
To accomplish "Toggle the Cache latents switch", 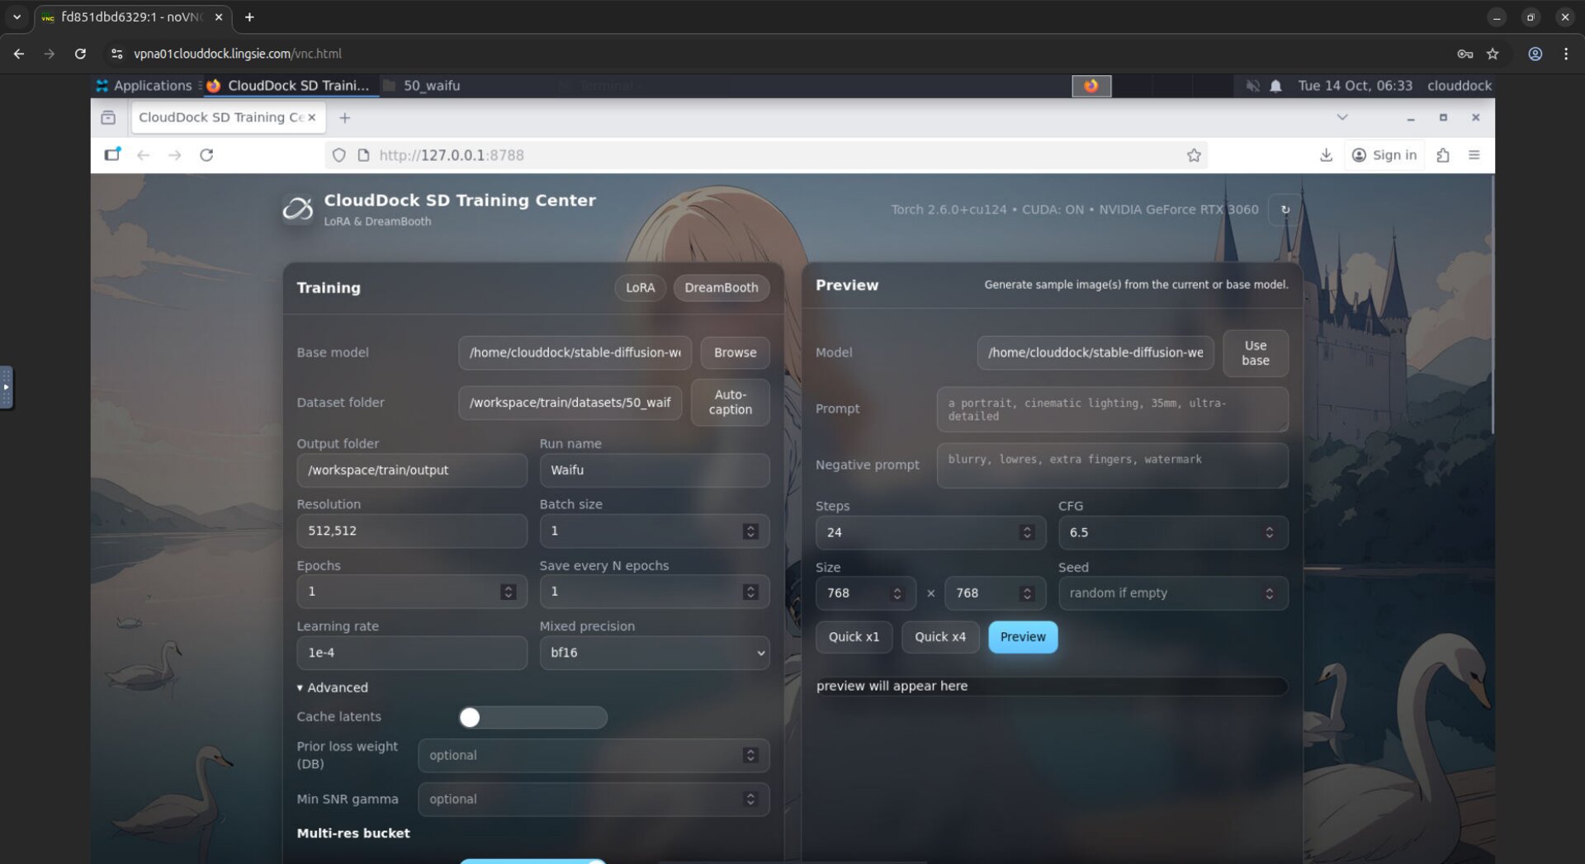I will (532, 717).
